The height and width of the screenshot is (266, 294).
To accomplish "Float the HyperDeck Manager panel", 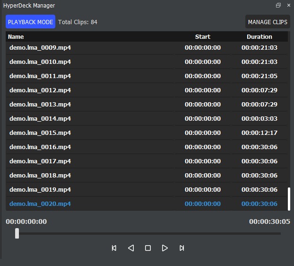I will [278, 5].
